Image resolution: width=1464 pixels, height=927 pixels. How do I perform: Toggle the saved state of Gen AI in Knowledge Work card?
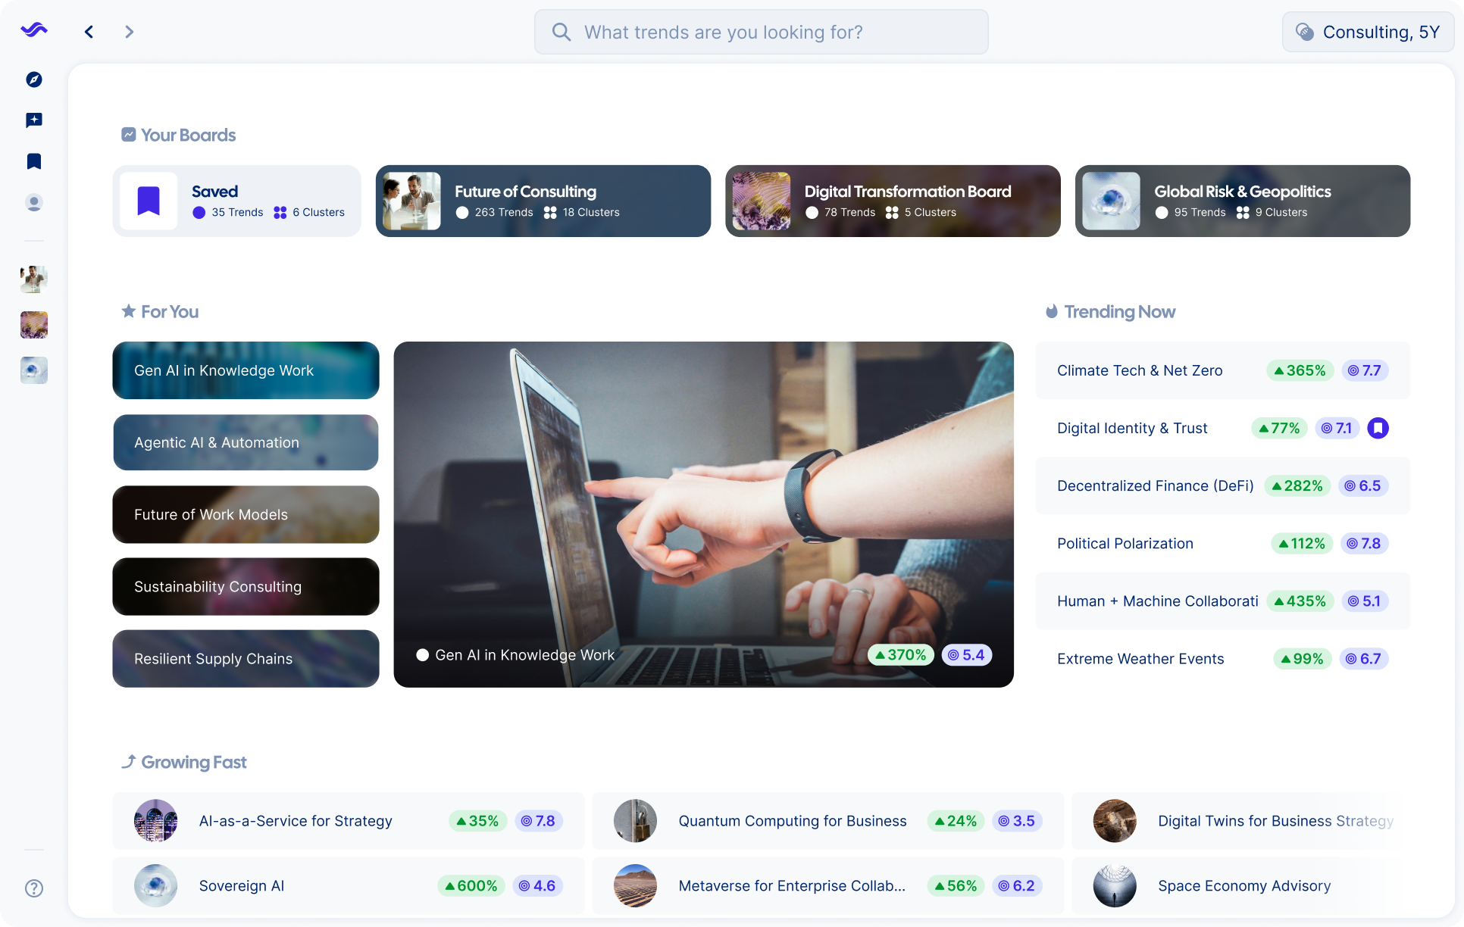coord(423,654)
